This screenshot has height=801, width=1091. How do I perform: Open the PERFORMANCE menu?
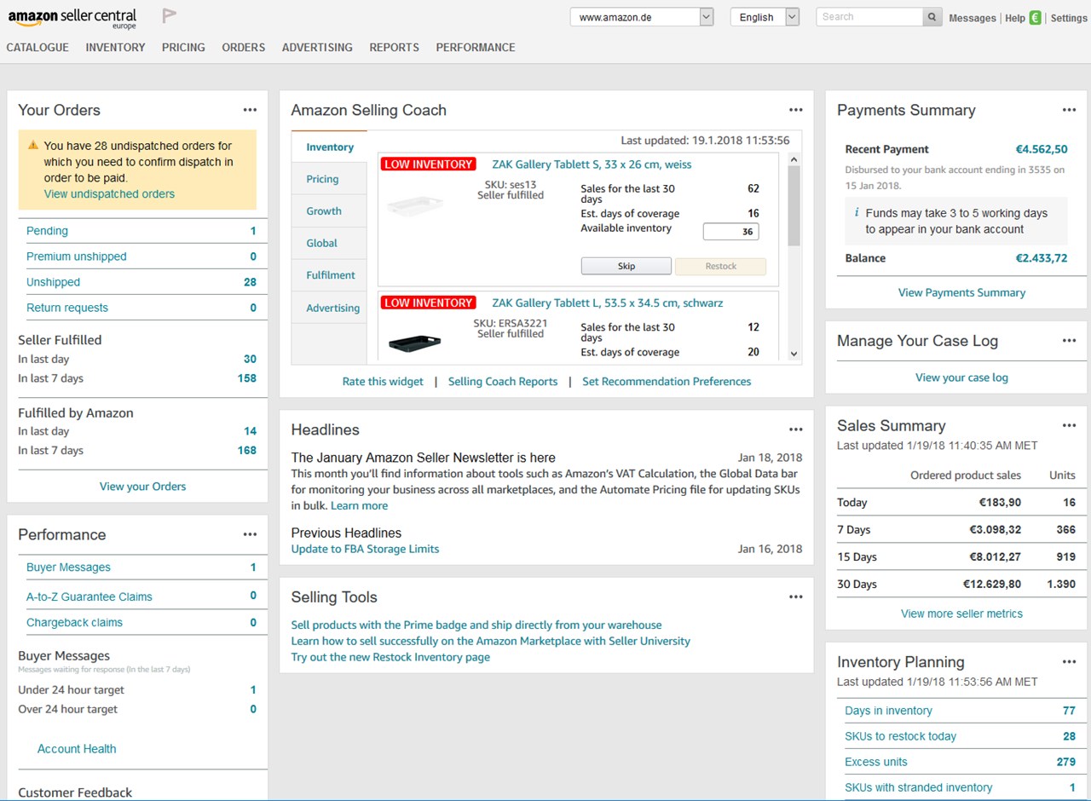pos(476,48)
